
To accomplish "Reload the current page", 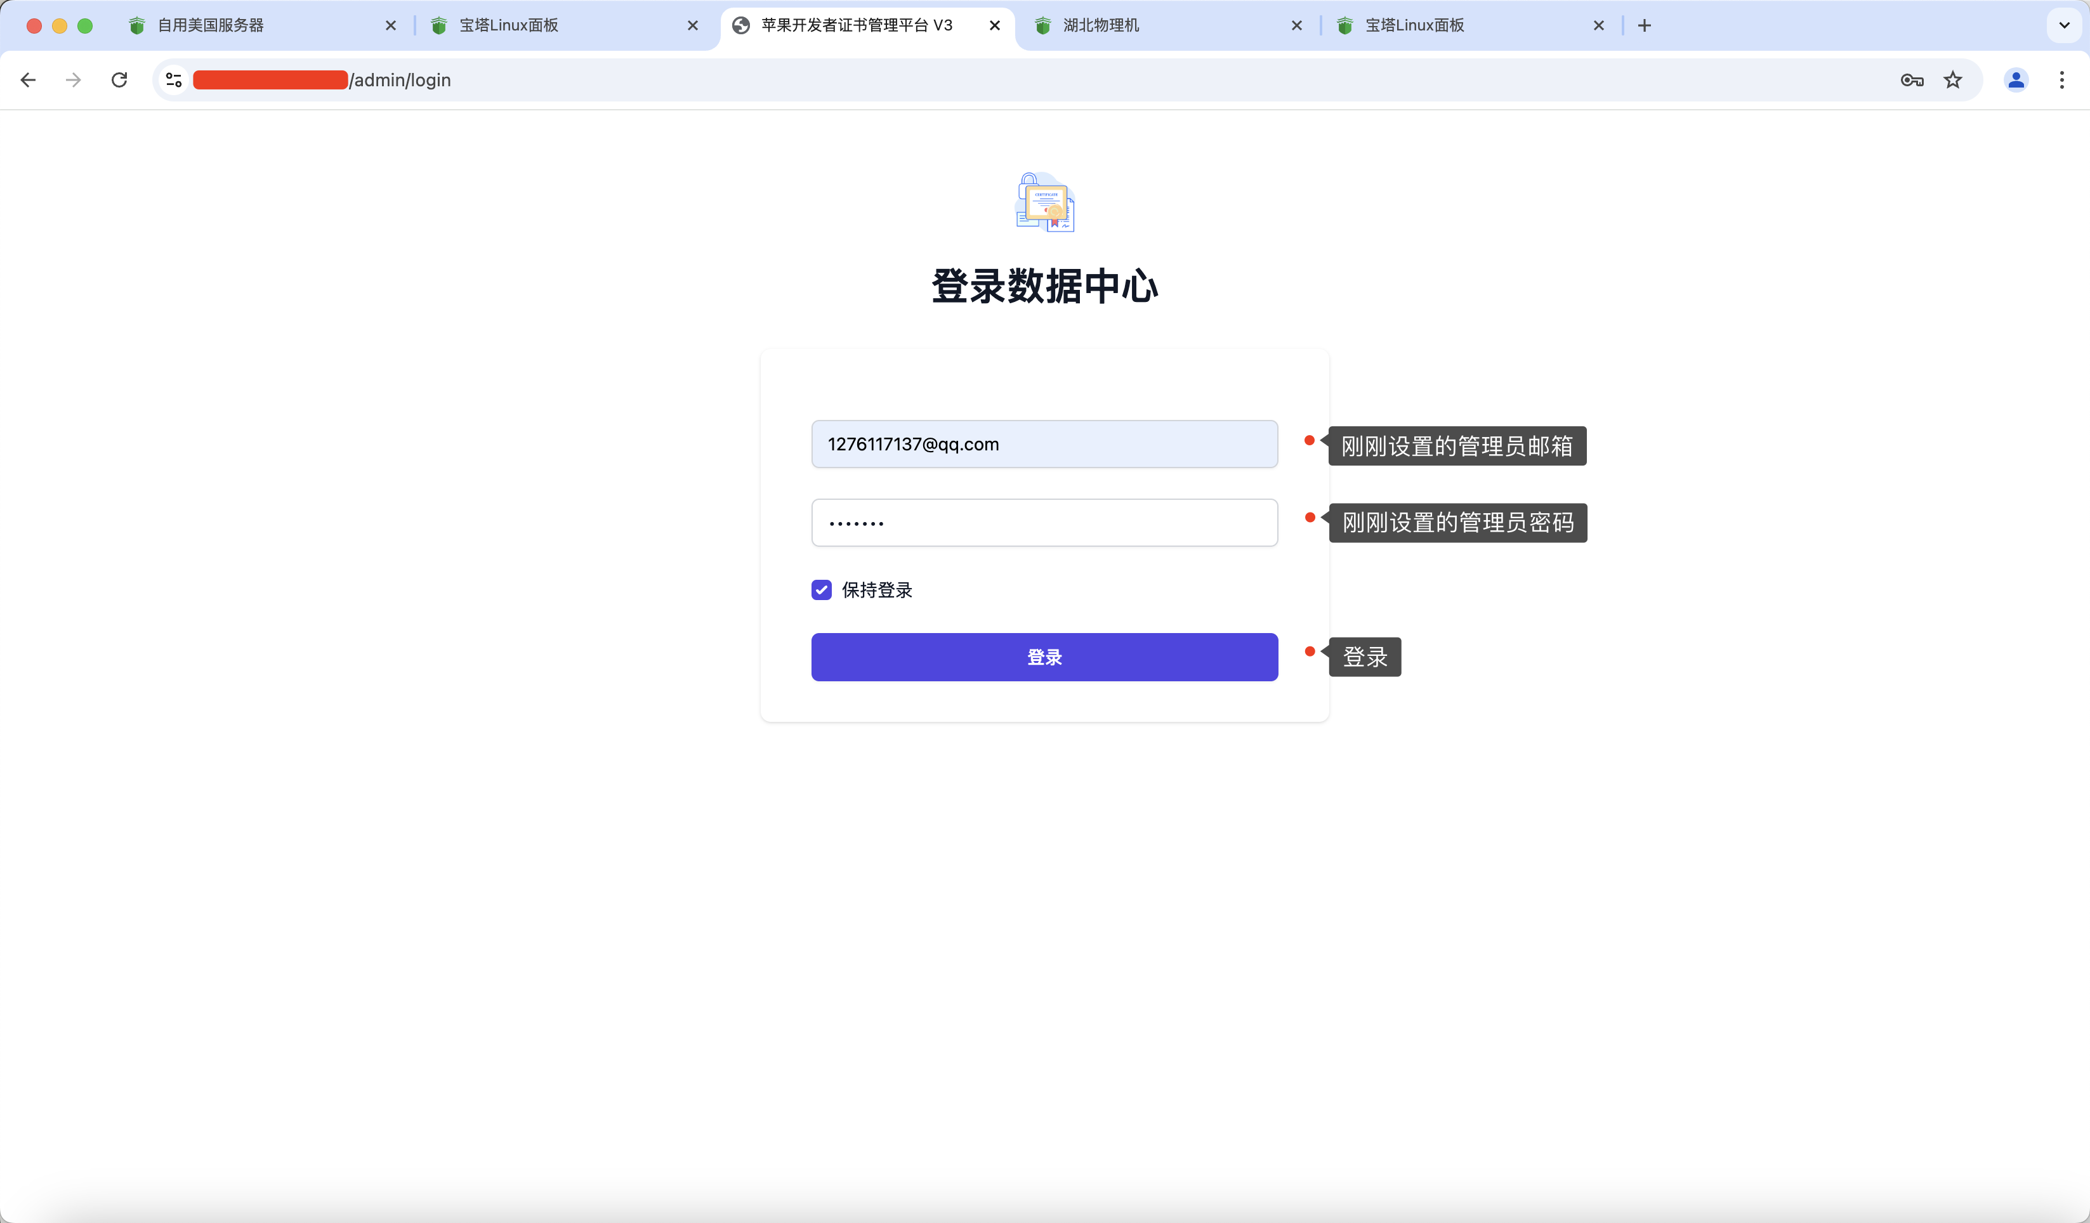I will pos(119,79).
